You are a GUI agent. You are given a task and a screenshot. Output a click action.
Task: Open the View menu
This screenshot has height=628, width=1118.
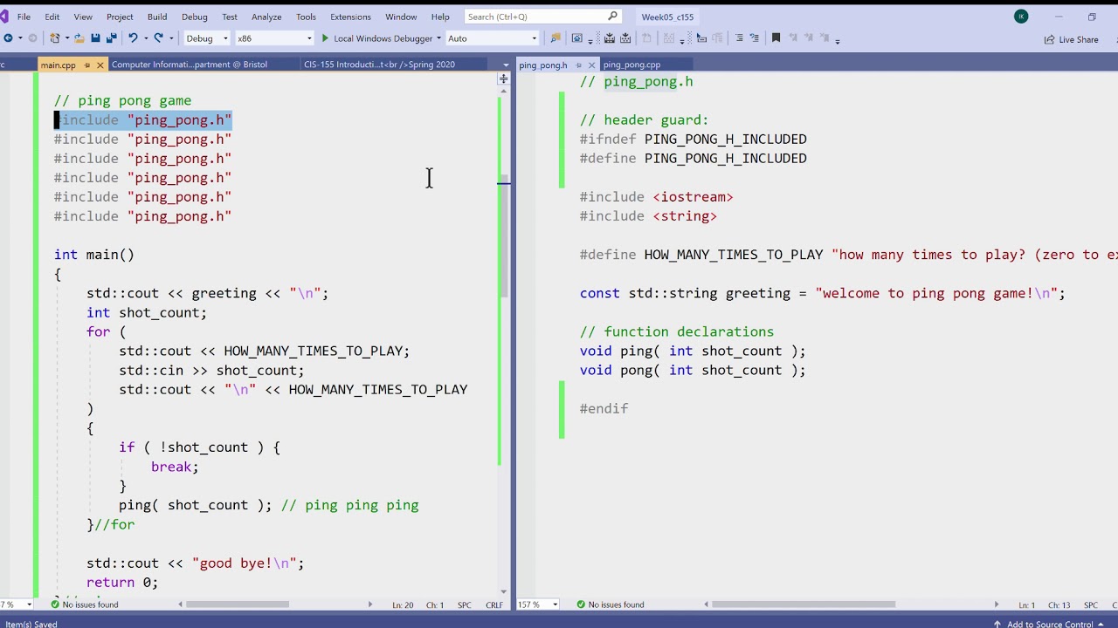tap(83, 17)
